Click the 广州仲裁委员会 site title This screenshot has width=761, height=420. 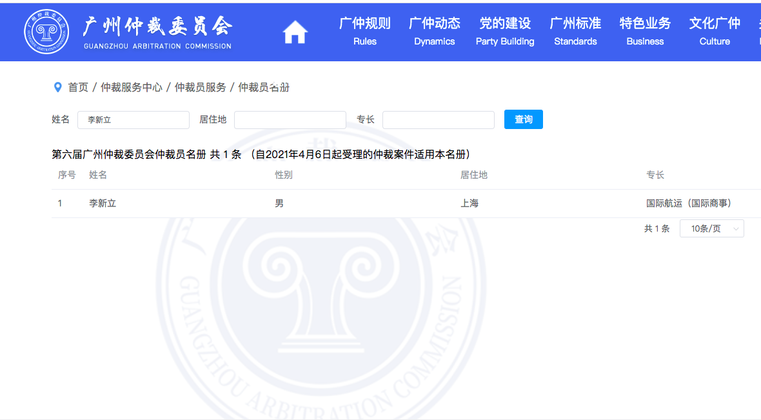click(157, 26)
